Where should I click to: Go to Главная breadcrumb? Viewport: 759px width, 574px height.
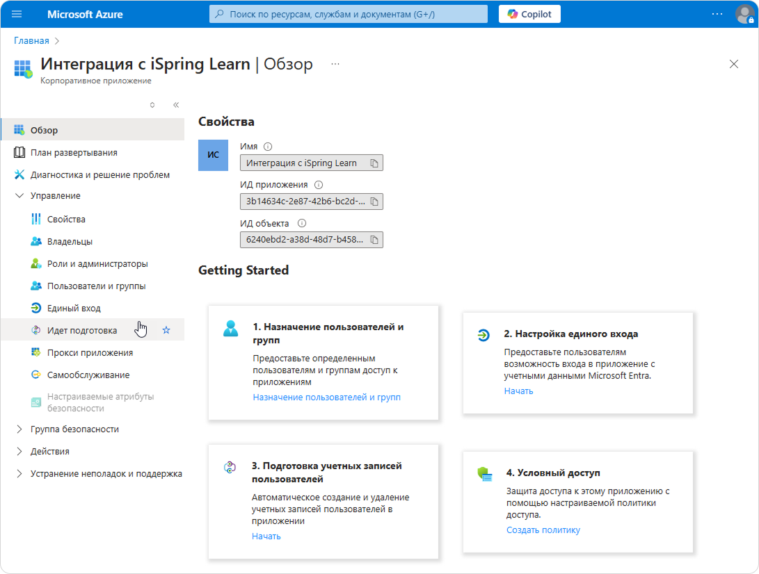(x=31, y=40)
